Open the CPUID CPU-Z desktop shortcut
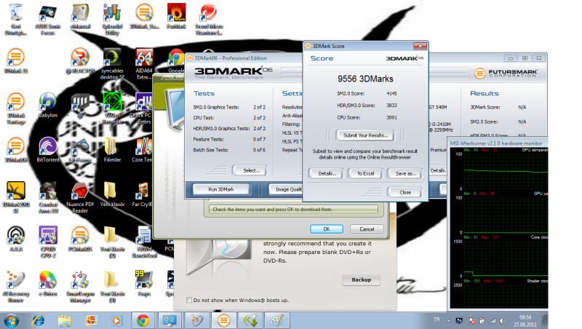This screenshot has height=329, width=582. [x=48, y=242]
